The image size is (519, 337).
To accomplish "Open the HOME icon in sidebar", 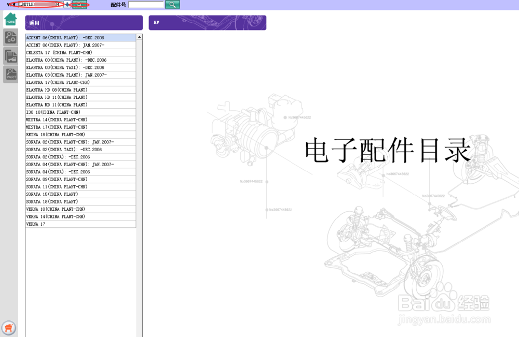I will pos(10,19).
